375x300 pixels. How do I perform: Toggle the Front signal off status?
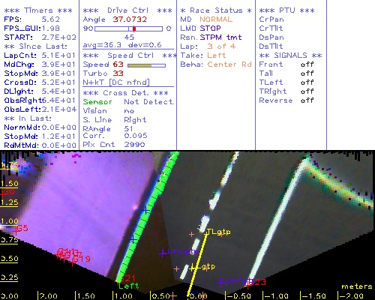pos(307,64)
